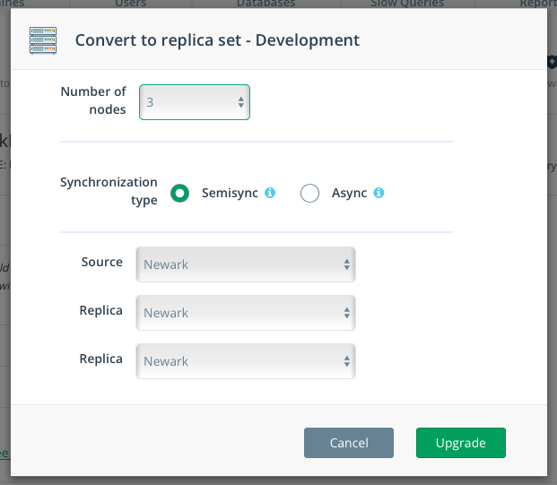Open the Semisync info tooltip icon
This screenshot has width=557, height=485.
270,193
